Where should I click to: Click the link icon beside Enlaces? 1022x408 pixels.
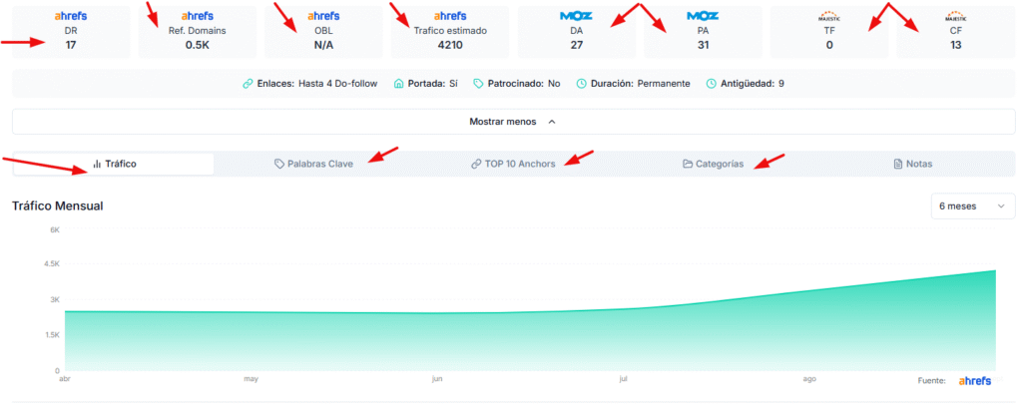[248, 84]
